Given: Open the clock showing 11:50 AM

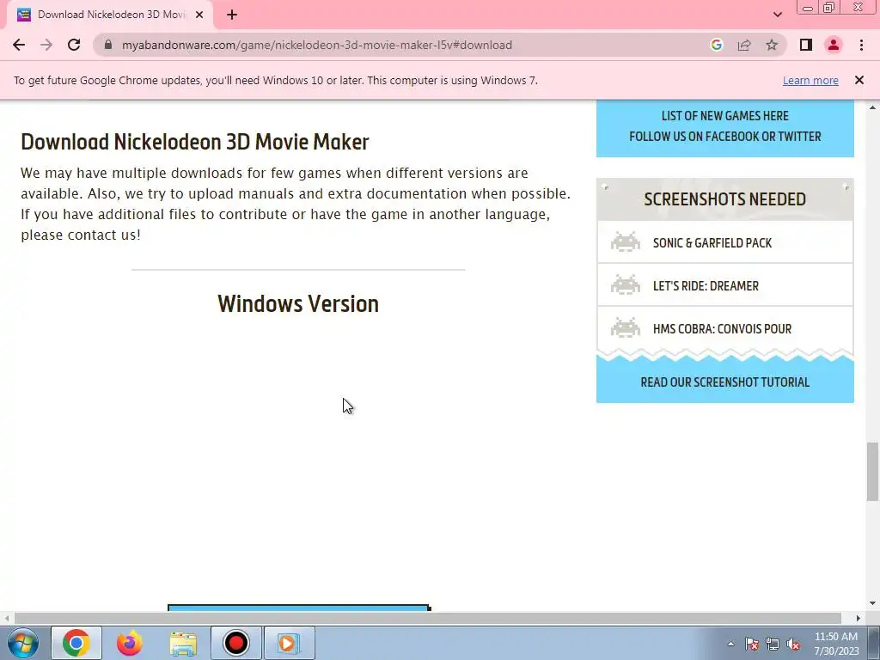Looking at the screenshot, I should (836, 644).
